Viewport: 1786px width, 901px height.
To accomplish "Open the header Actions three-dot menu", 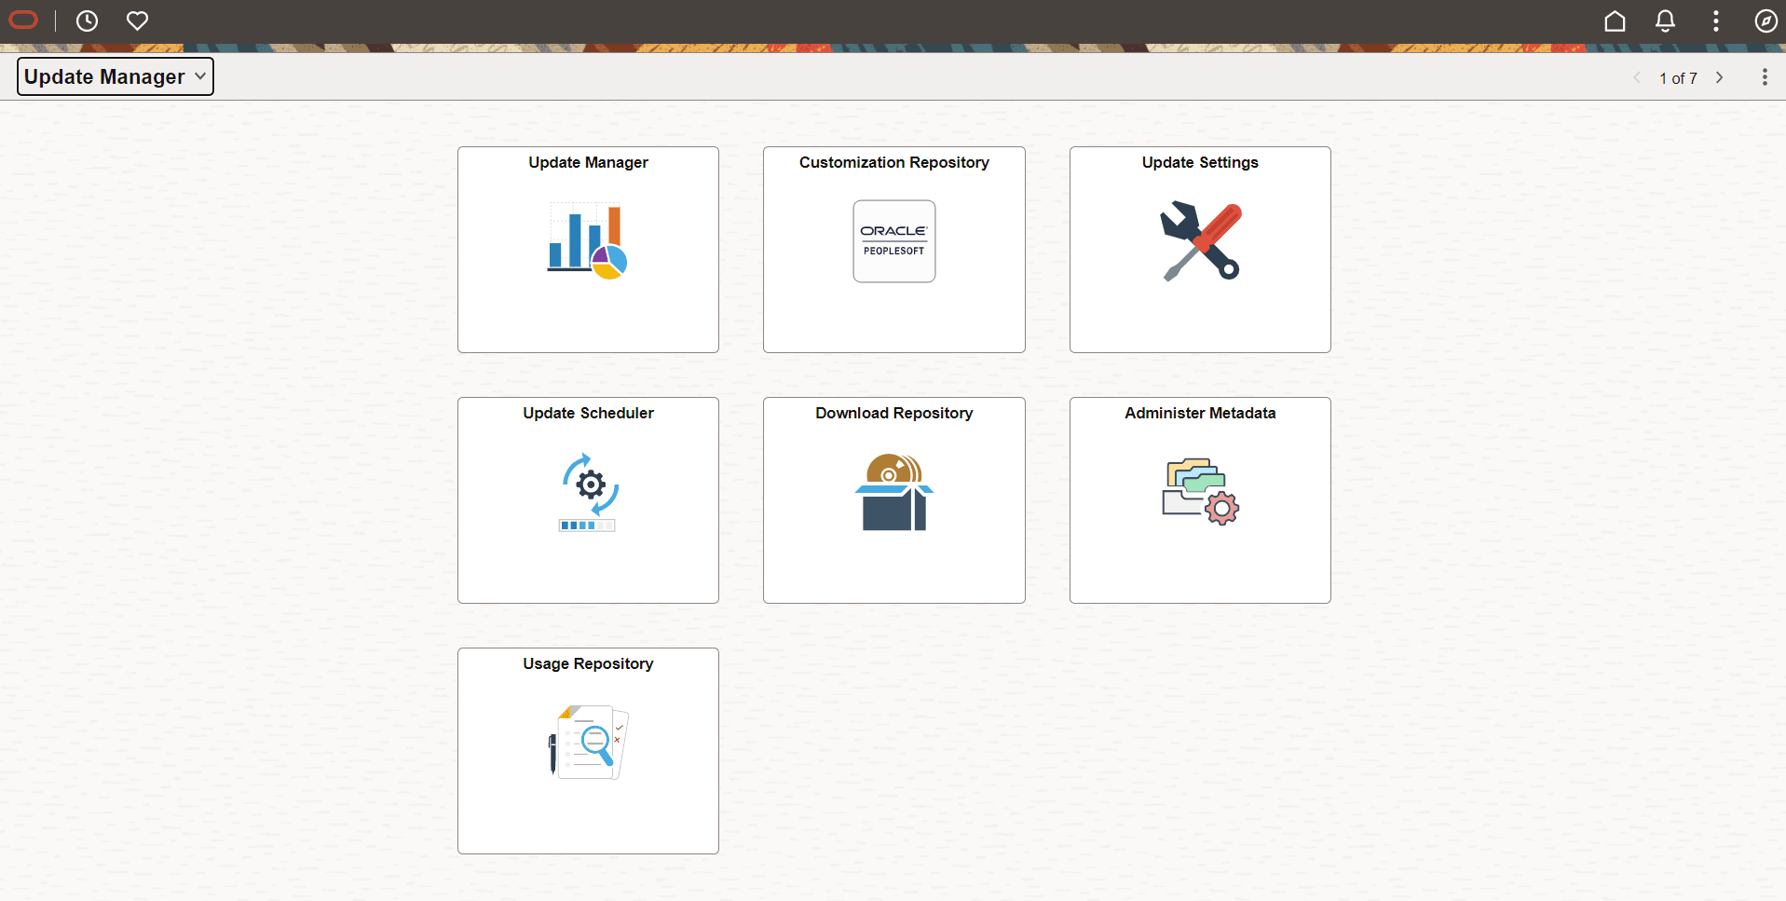I will pos(1715,20).
